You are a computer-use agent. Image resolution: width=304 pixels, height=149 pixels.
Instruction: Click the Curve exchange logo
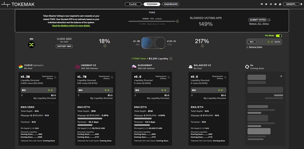pos(21,67)
